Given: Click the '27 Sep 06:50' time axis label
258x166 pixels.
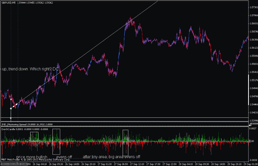Looking at the screenshot, I should tap(121, 164).
